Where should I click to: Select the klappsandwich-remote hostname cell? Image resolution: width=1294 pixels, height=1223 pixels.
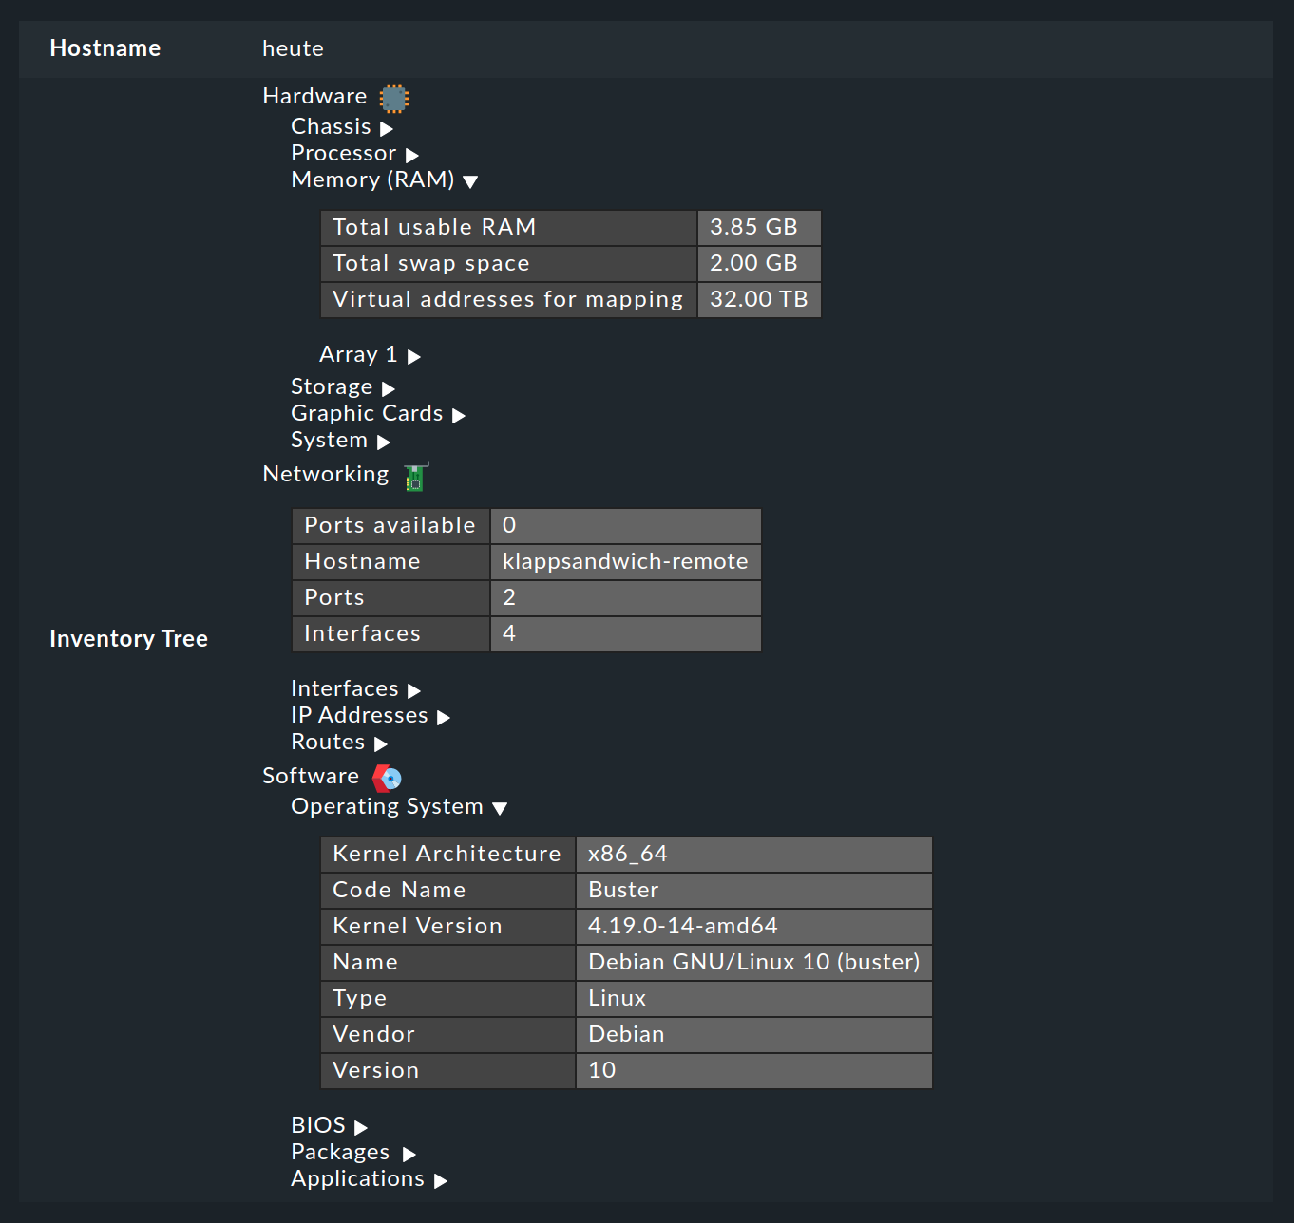624,561
